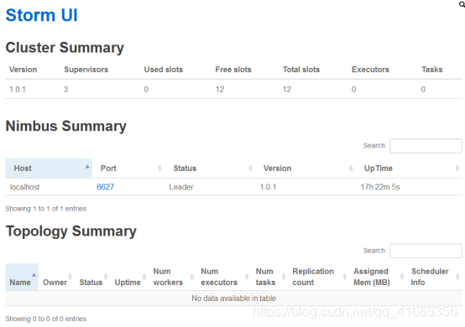Screen dimensions: 465x327
Task: Click 'Showing 1 to 1 of 1 entries'
Action: click(45, 209)
